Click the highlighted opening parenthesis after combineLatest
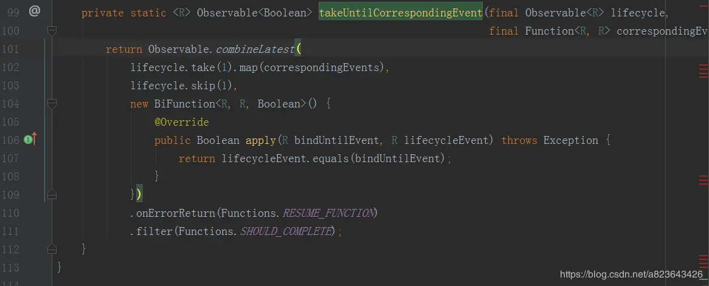The height and width of the screenshot is (286, 709). (x=298, y=49)
